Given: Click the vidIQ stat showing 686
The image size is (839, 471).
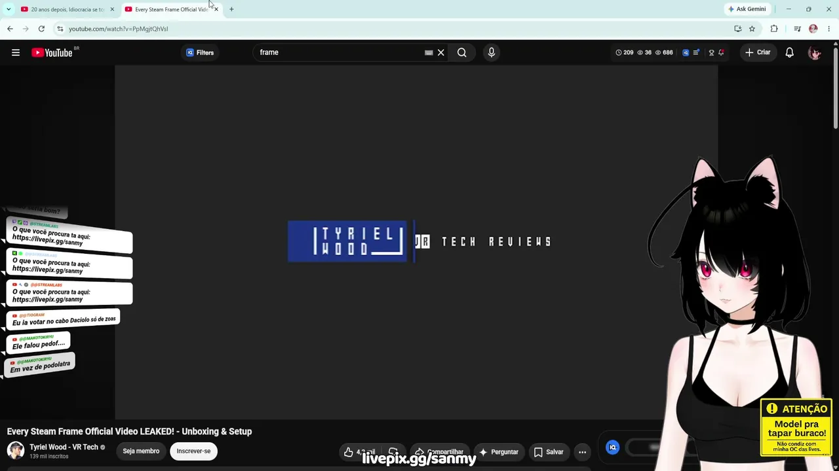Looking at the screenshot, I should tap(663, 52).
